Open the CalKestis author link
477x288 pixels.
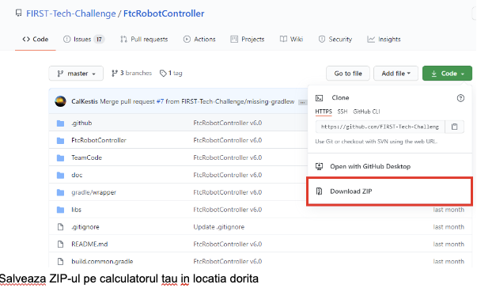tap(85, 101)
